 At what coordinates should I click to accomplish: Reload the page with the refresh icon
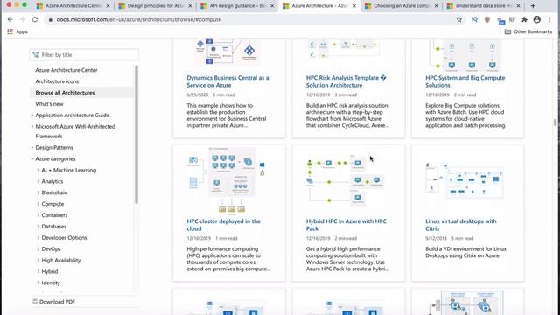(35, 19)
